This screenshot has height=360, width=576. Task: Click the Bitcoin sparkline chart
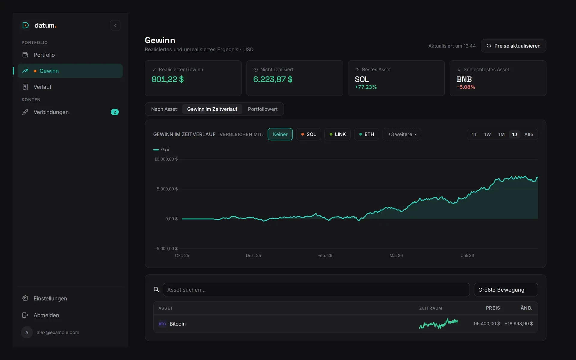[x=438, y=324]
